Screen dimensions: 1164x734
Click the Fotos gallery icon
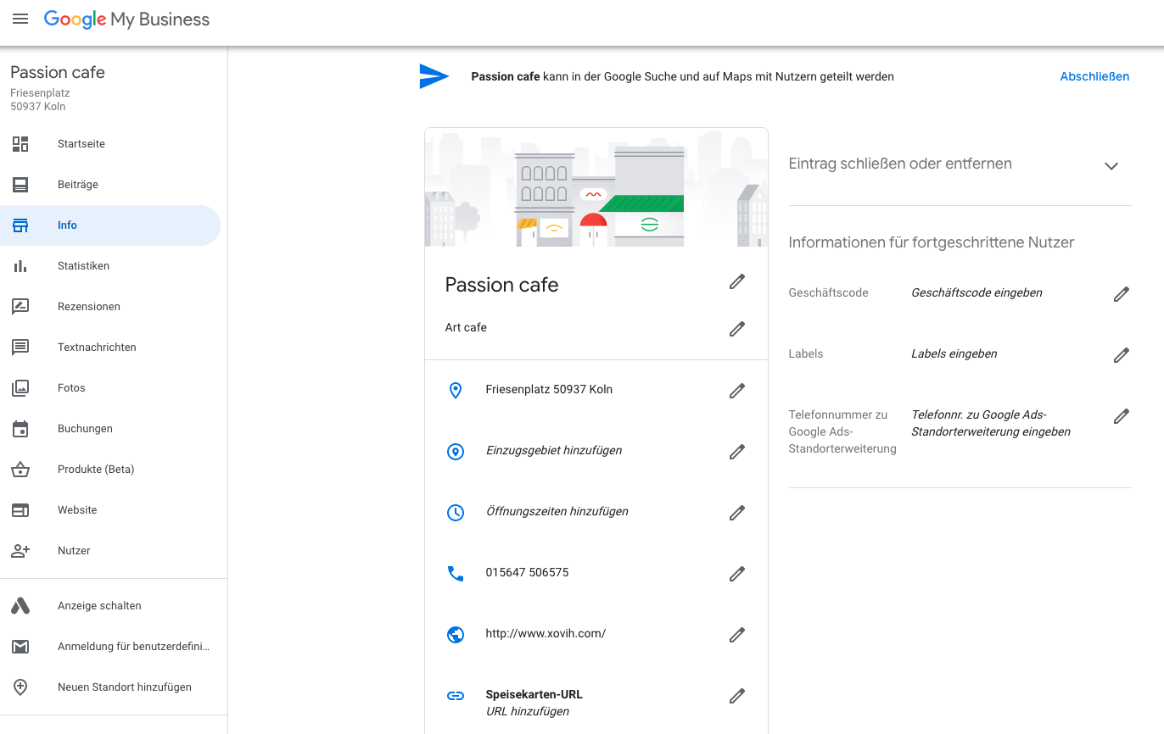[x=20, y=388]
